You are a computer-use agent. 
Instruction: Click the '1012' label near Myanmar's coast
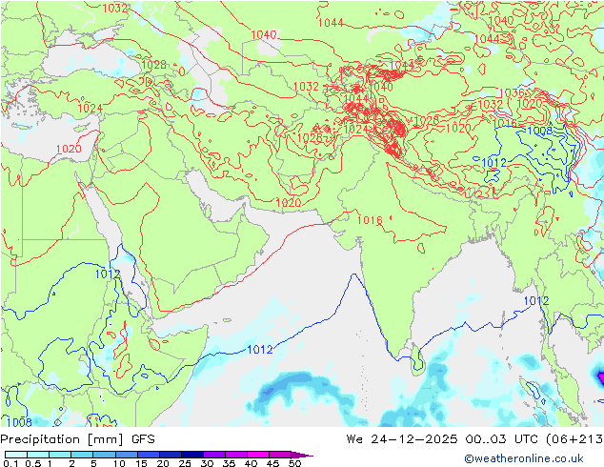pyautogui.click(x=536, y=300)
